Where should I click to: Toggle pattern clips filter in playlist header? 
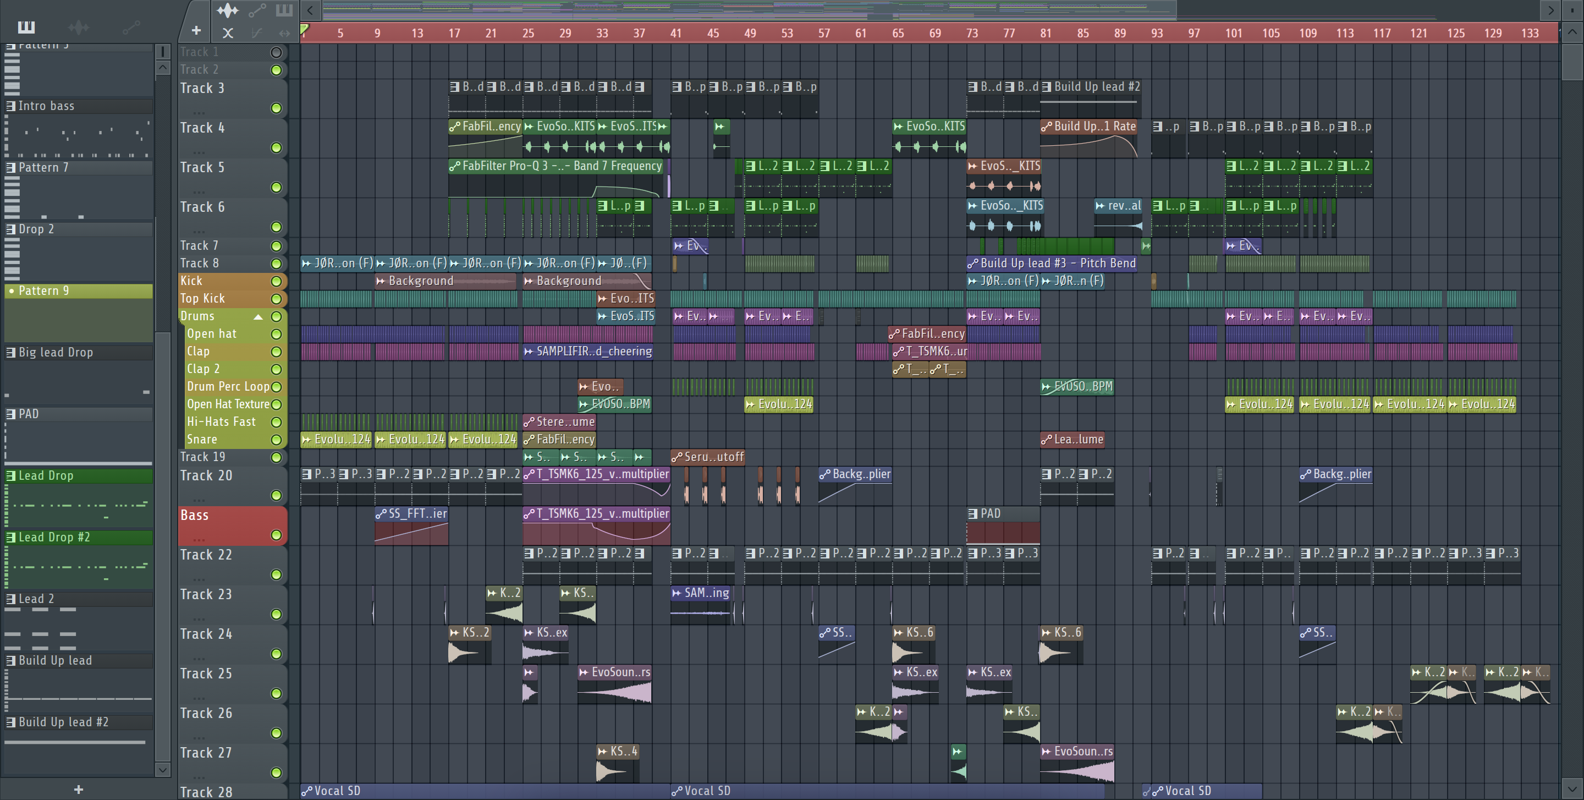284,10
